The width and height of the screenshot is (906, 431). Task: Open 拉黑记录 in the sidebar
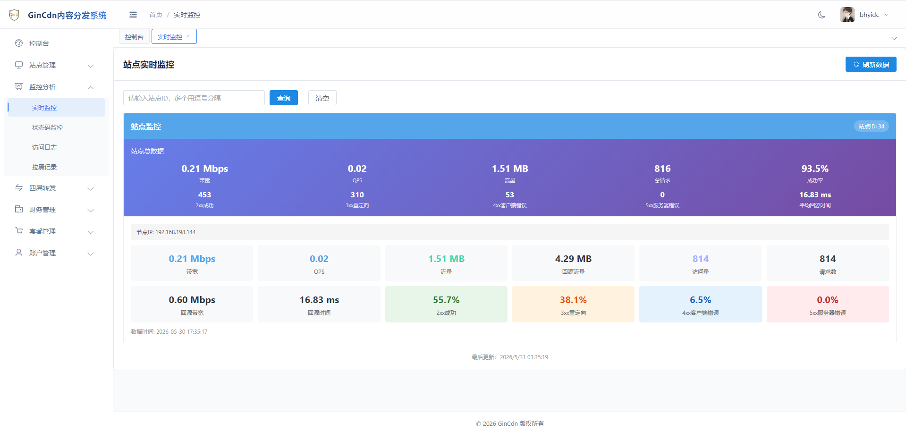pyautogui.click(x=56, y=167)
